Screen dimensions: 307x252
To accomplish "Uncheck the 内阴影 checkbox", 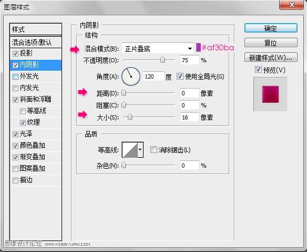I will click(x=15, y=65).
